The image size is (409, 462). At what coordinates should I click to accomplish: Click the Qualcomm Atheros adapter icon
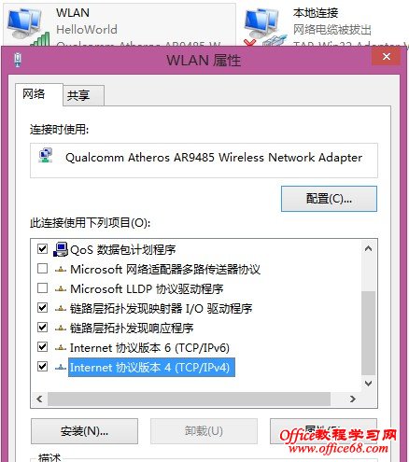[46, 156]
